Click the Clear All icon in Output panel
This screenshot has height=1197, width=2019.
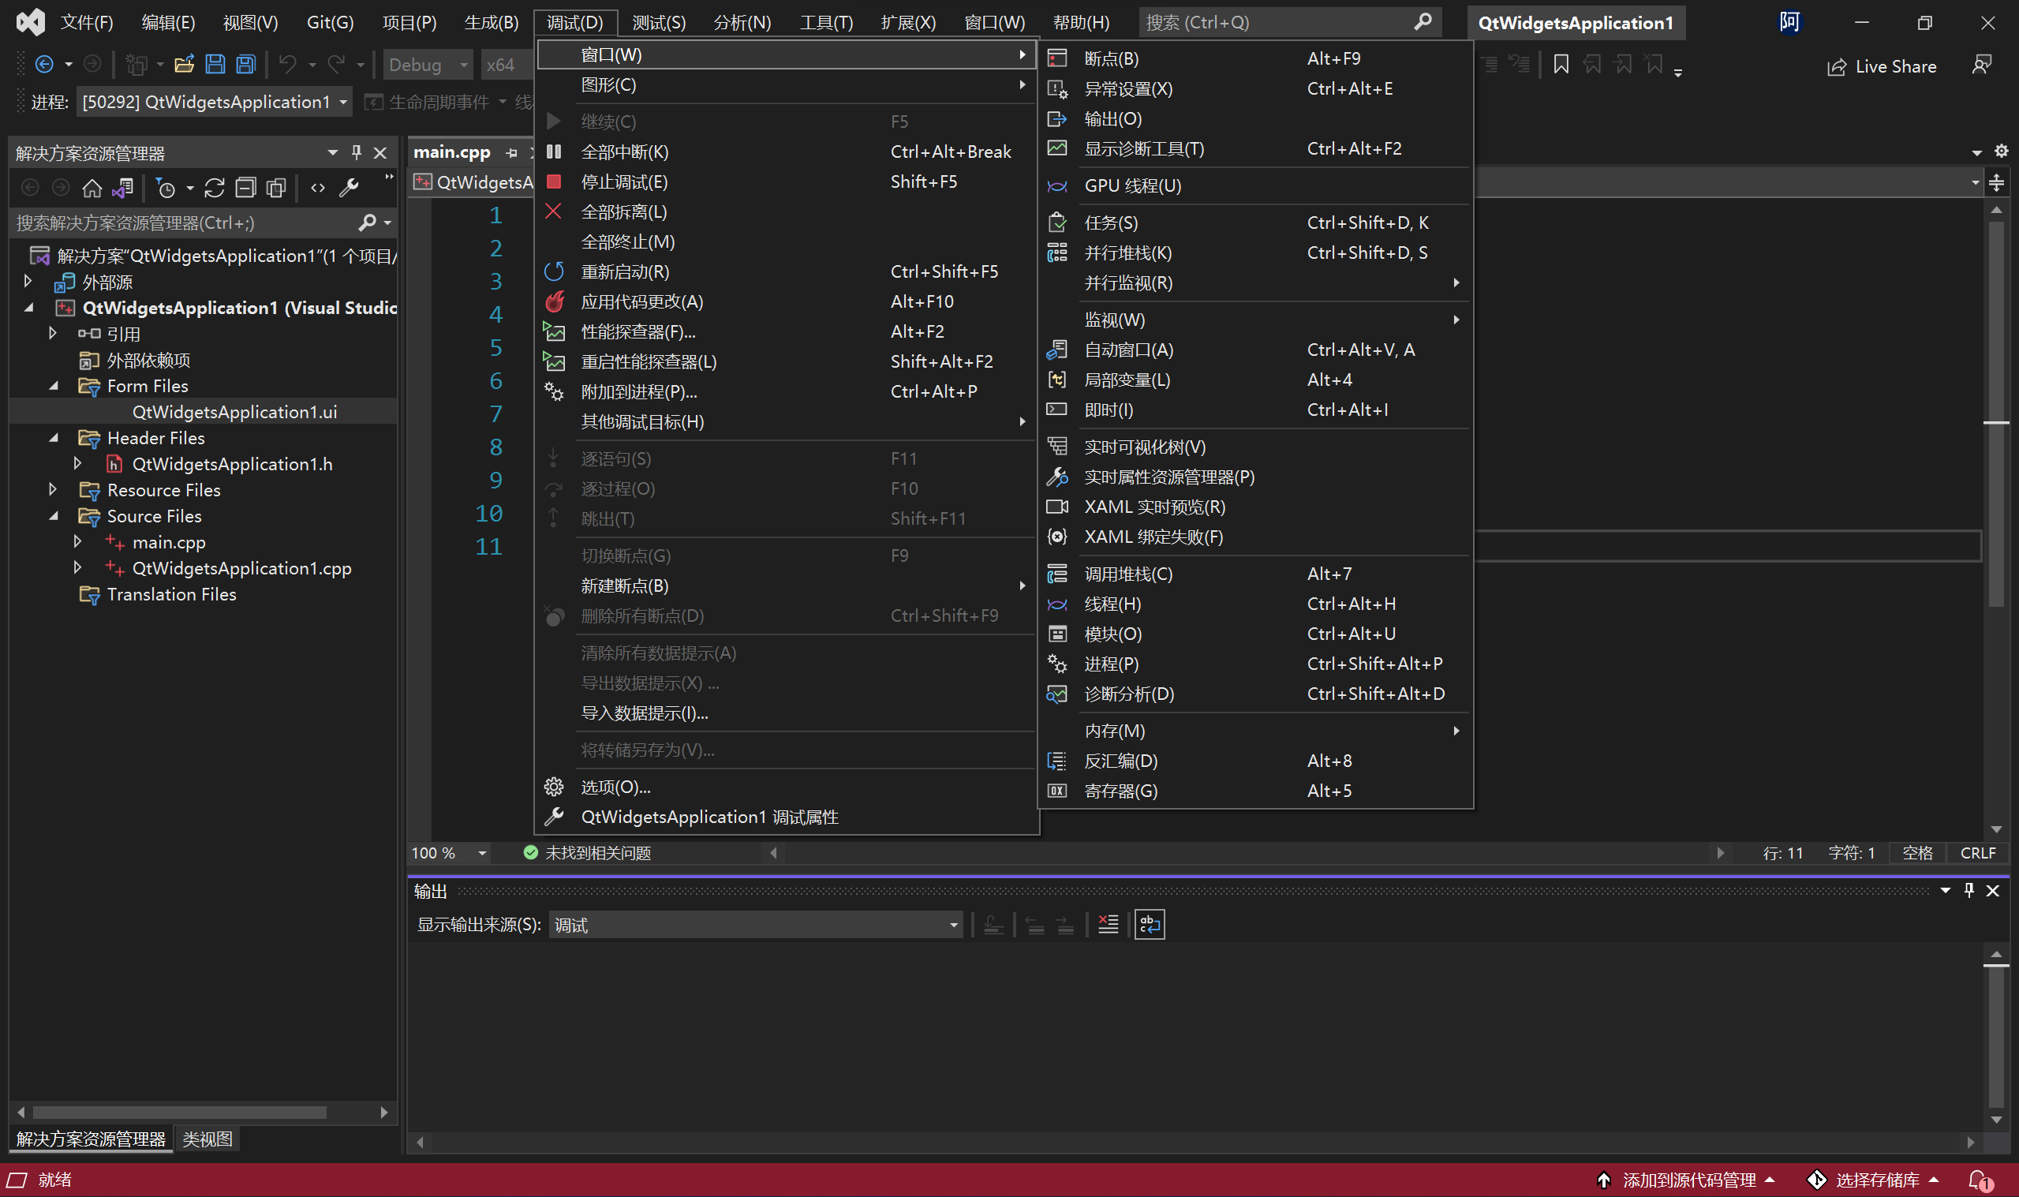coord(1109,924)
